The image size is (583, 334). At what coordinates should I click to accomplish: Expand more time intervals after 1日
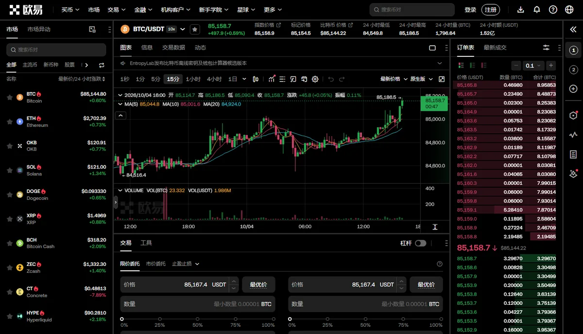(x=244, y=79)
